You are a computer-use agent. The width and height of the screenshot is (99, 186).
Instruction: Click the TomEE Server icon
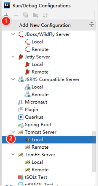pos(21,155)
